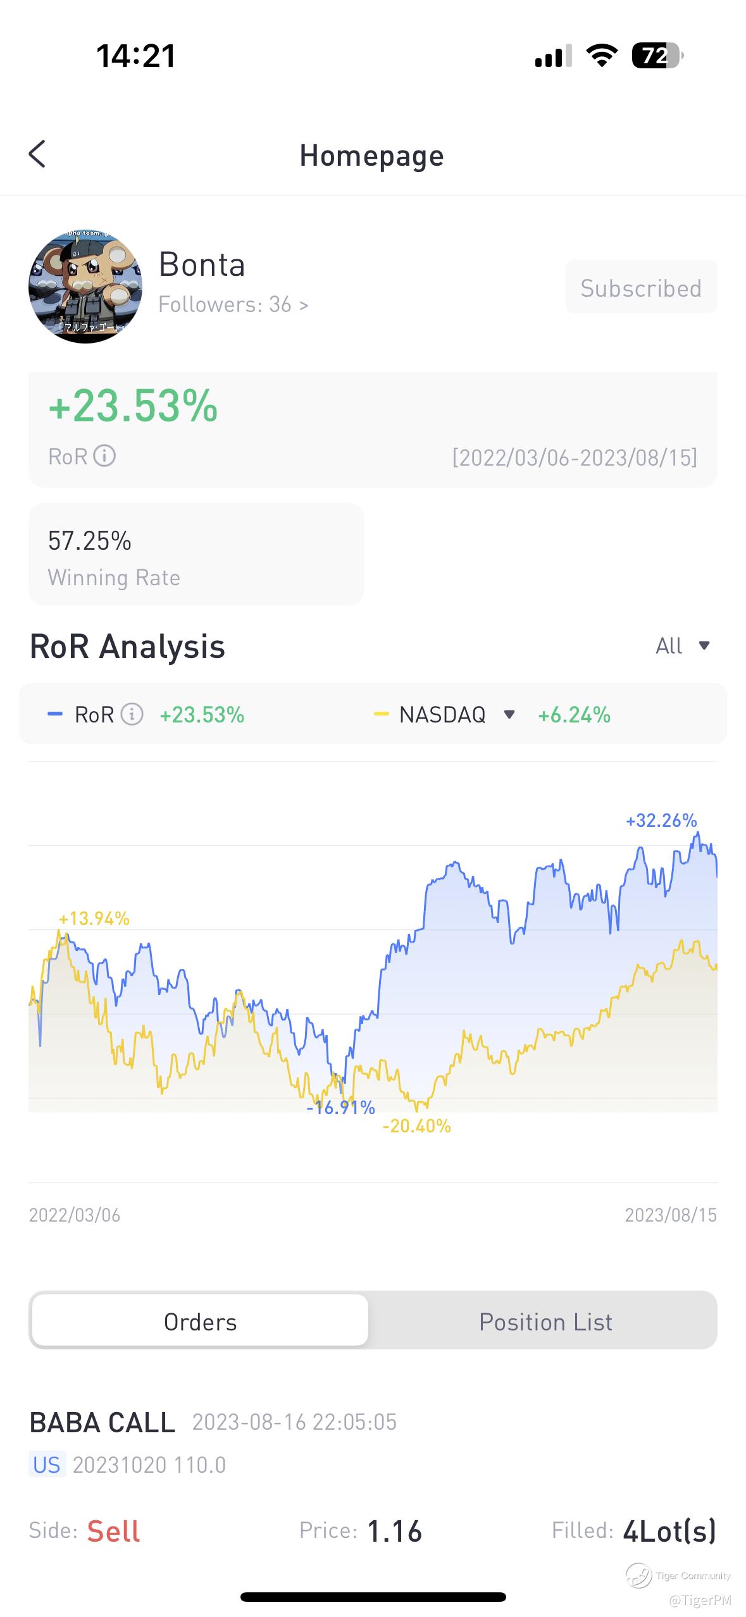
Task: Open the Followers: 36 list
Action: [233, 305]
